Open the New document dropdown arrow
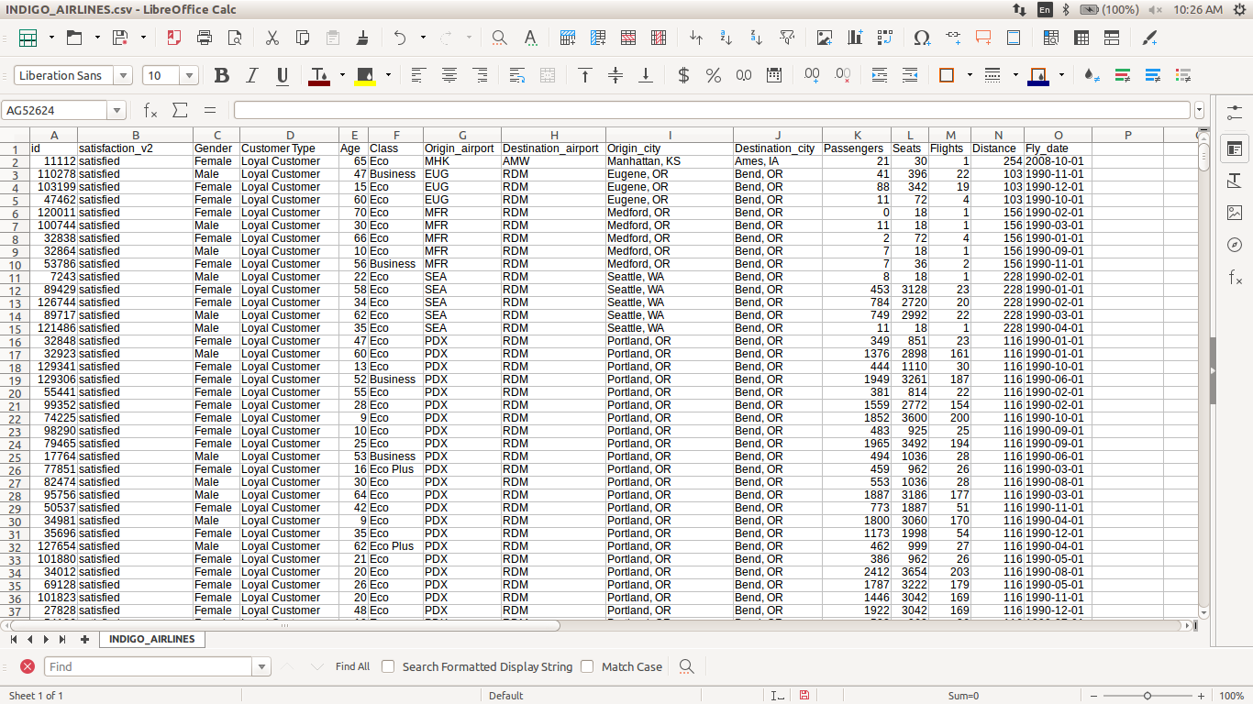 tap(51, 38)
